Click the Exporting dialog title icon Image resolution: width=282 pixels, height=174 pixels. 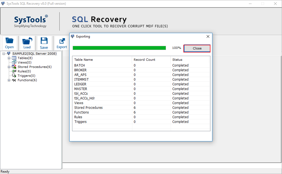pyautogui.click(x=72, y=36)
